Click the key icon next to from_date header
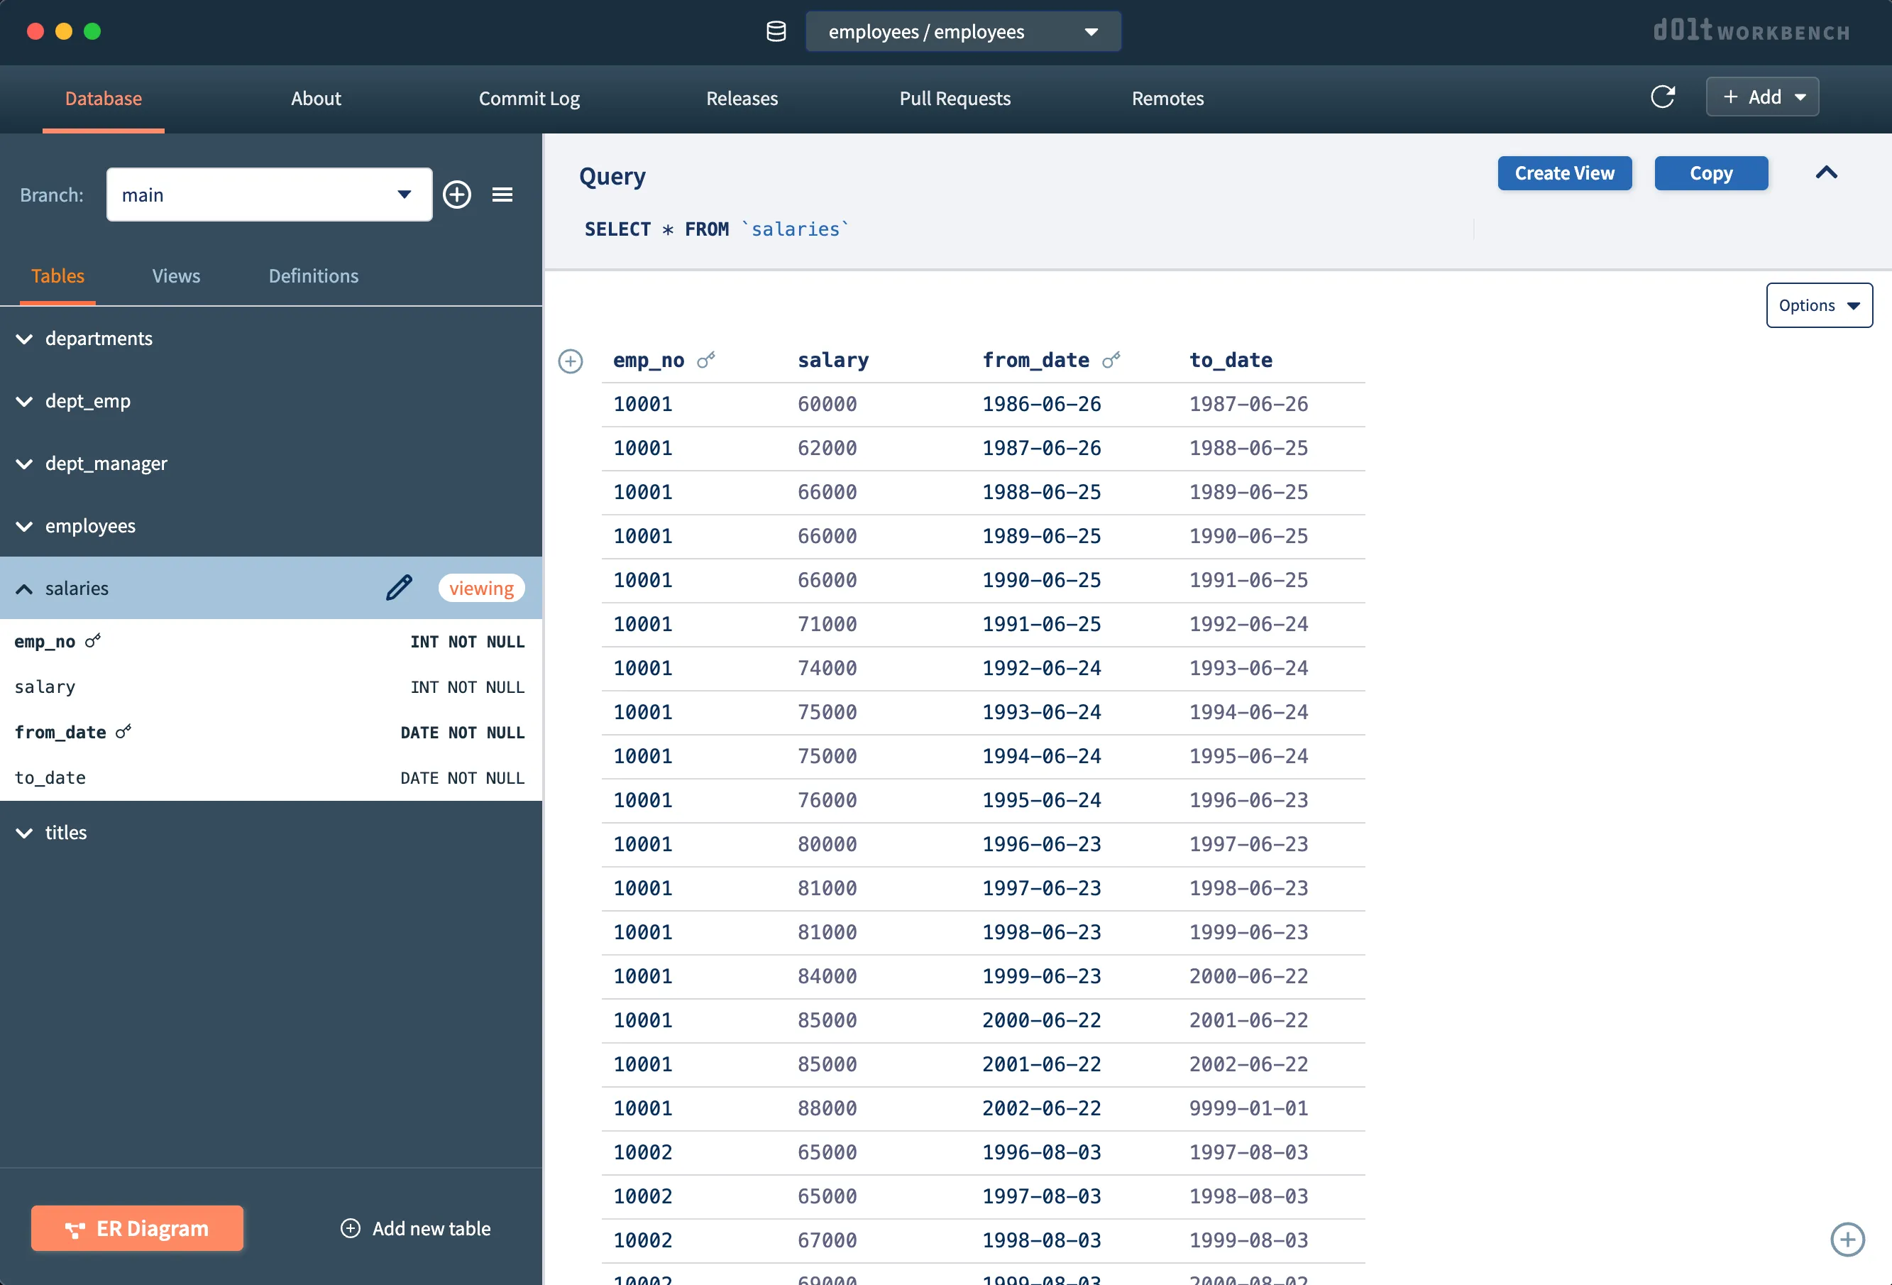The height and width of the screenshot is (1285, 1892). [1111, 360]
